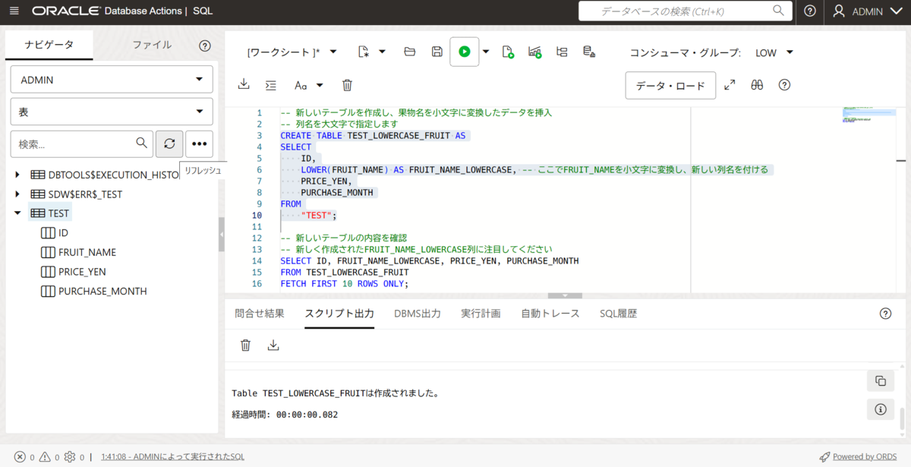Expand the DBTOOLS$EXECUTION_HISTORY table node
The image size is (911, 467).
17,175
